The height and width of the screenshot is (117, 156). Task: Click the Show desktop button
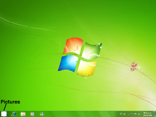click(x=155, y=114)
